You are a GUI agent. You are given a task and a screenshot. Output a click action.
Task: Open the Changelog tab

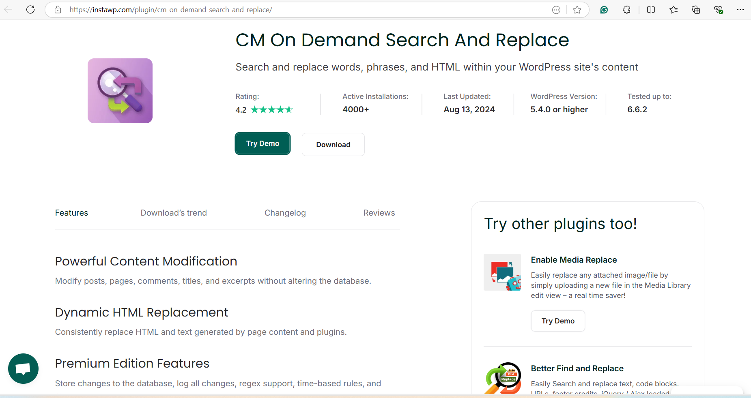(x=285, y=213)
